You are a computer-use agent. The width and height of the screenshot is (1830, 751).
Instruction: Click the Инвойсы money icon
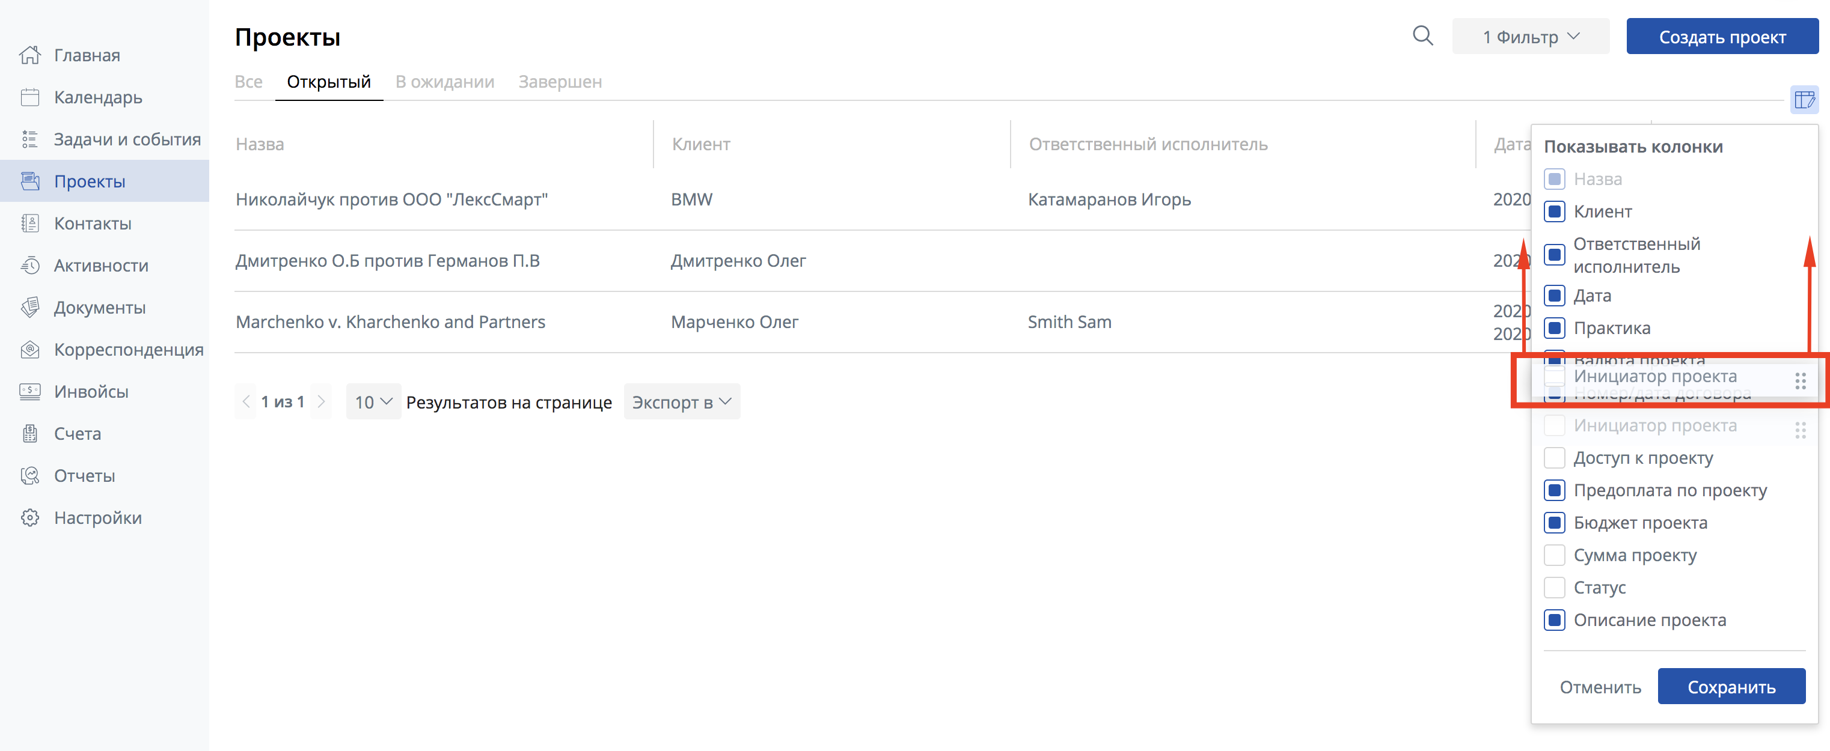(x=30, y=391)
